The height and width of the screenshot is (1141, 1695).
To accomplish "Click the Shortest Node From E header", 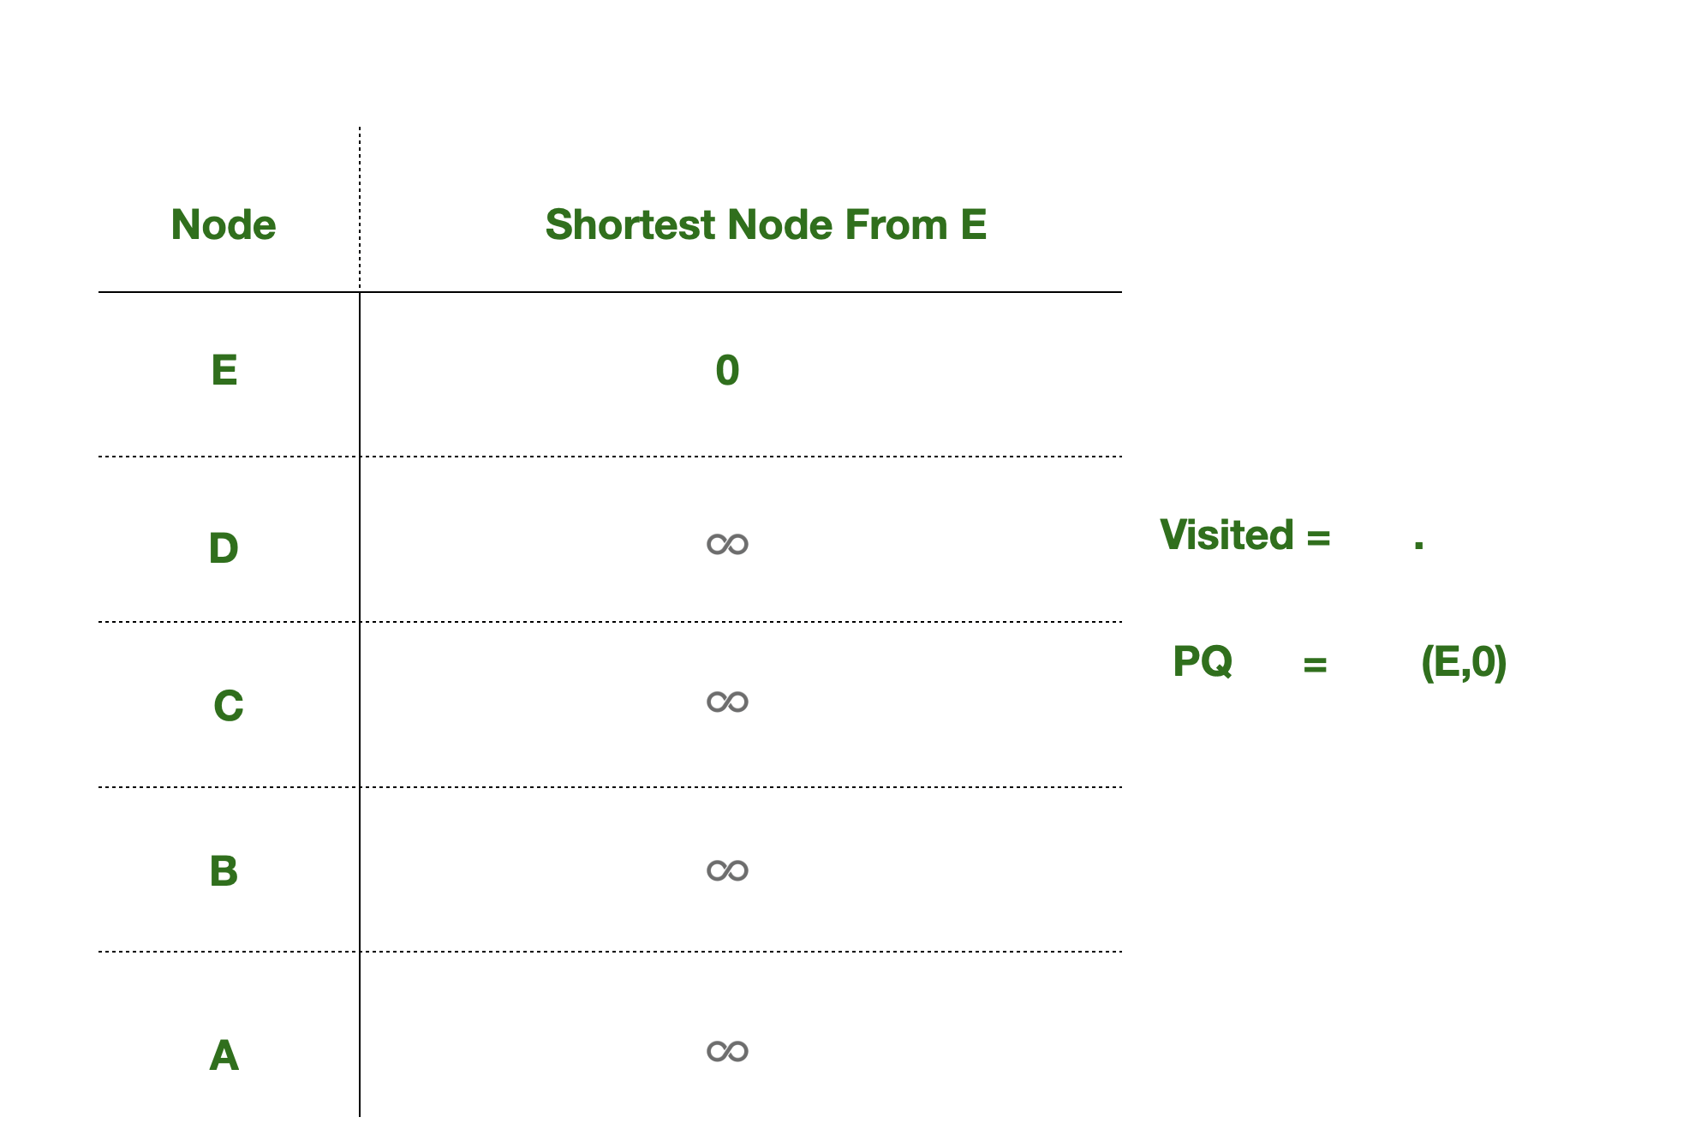I will (766, 225).
